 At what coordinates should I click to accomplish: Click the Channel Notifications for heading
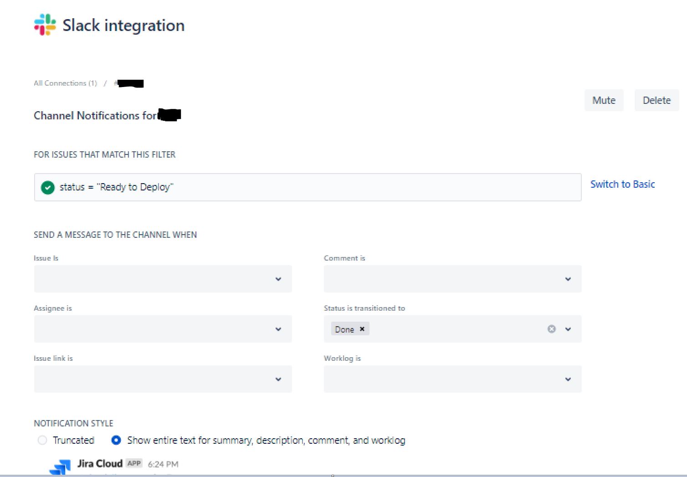click(95, 115)
